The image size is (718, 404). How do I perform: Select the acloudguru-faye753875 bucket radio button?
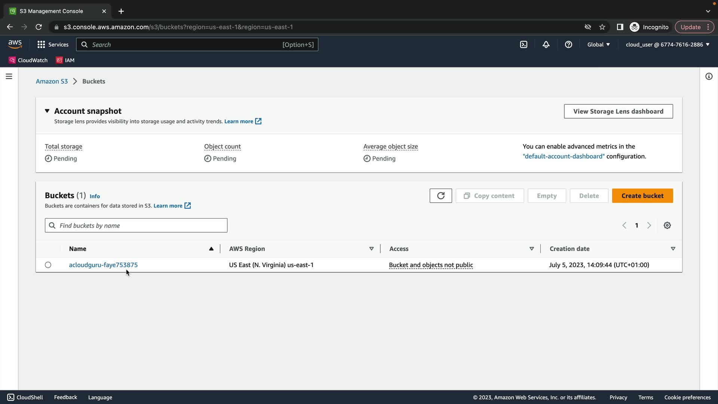48,265
